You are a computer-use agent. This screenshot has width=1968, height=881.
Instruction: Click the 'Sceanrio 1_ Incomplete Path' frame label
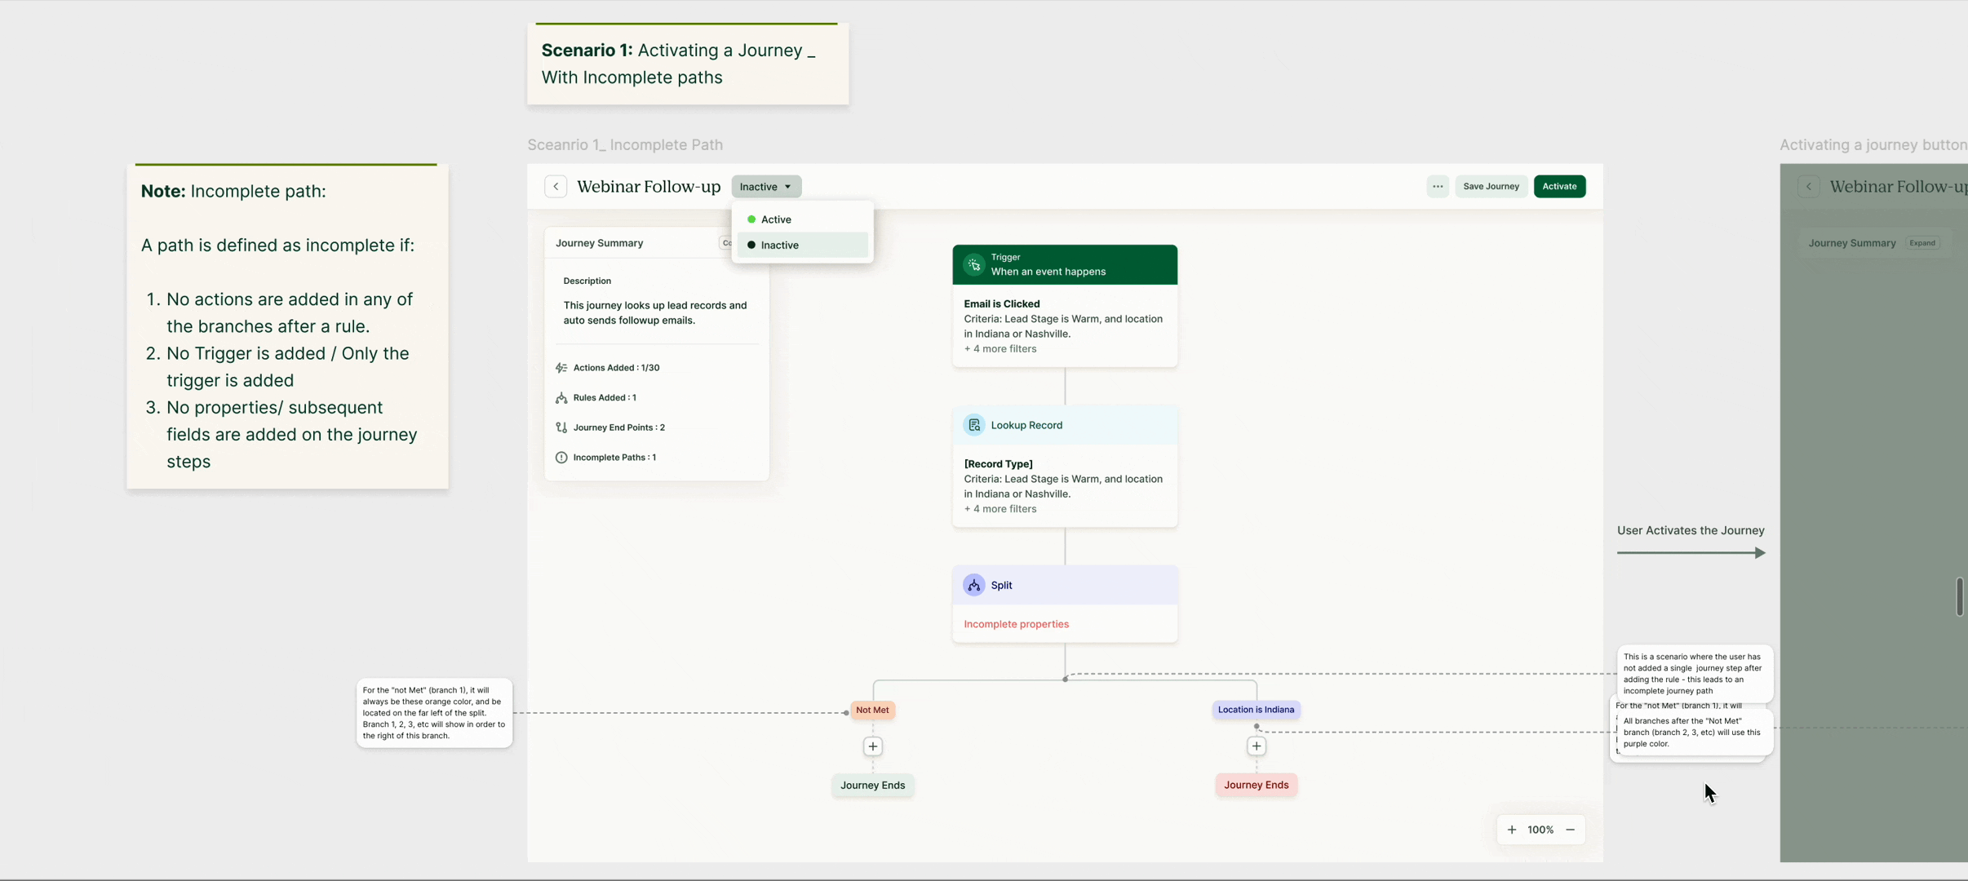click(625, 144)
